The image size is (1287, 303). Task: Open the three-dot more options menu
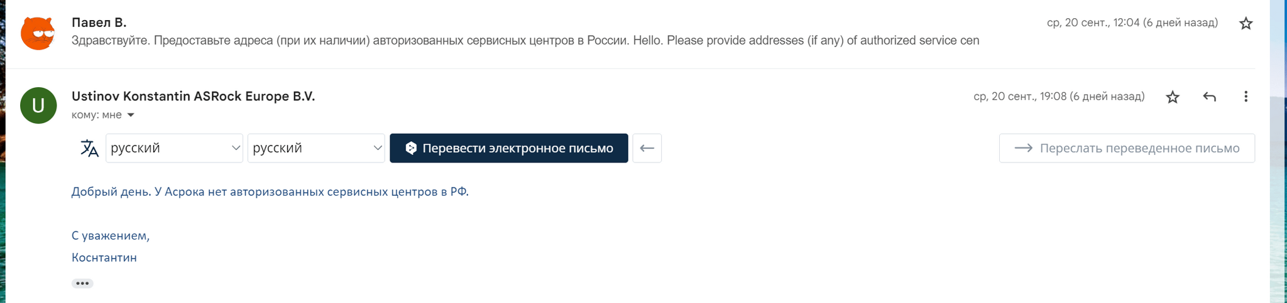click(x=1246, y=97)
